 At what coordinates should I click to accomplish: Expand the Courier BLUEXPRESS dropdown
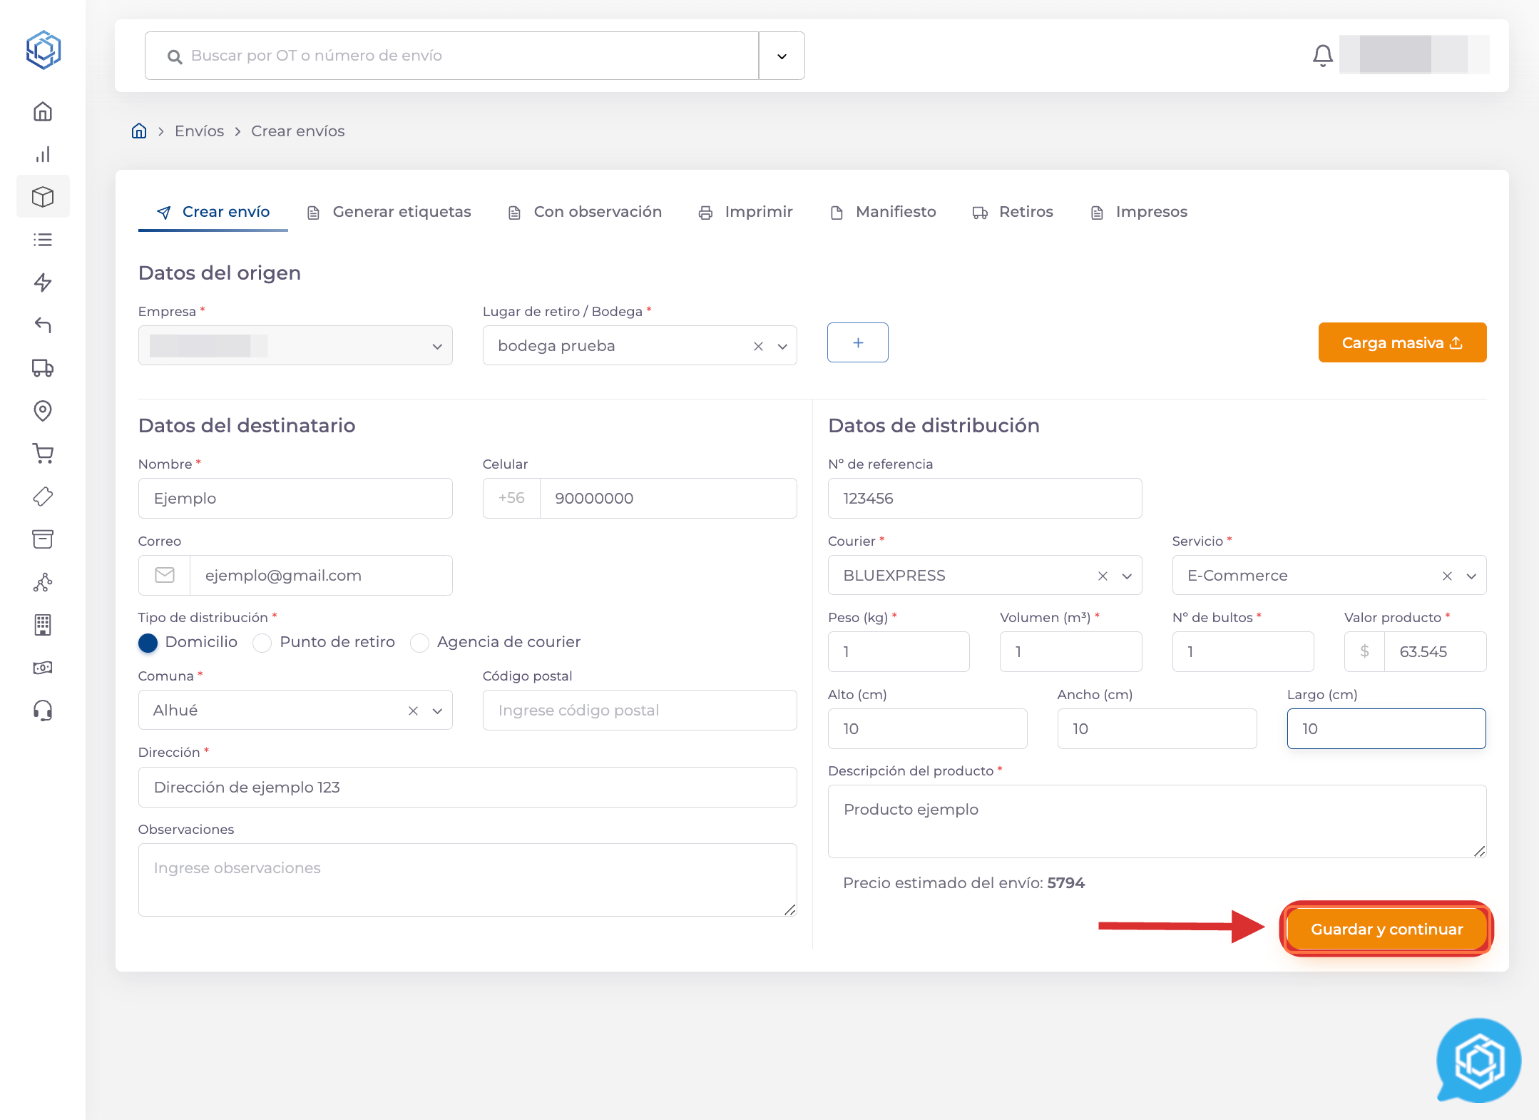1127,576
